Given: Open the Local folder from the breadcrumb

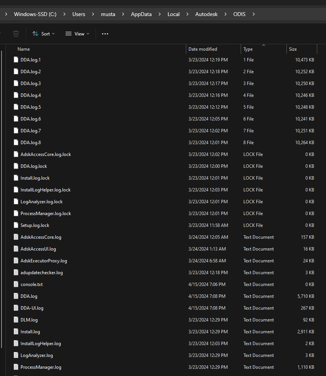Looking at the screenshot, I should [x=173, y=14].
